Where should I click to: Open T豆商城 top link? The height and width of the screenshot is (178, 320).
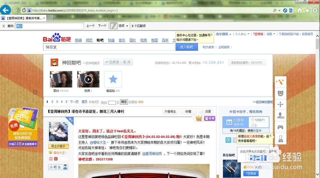tap(258, 34)
